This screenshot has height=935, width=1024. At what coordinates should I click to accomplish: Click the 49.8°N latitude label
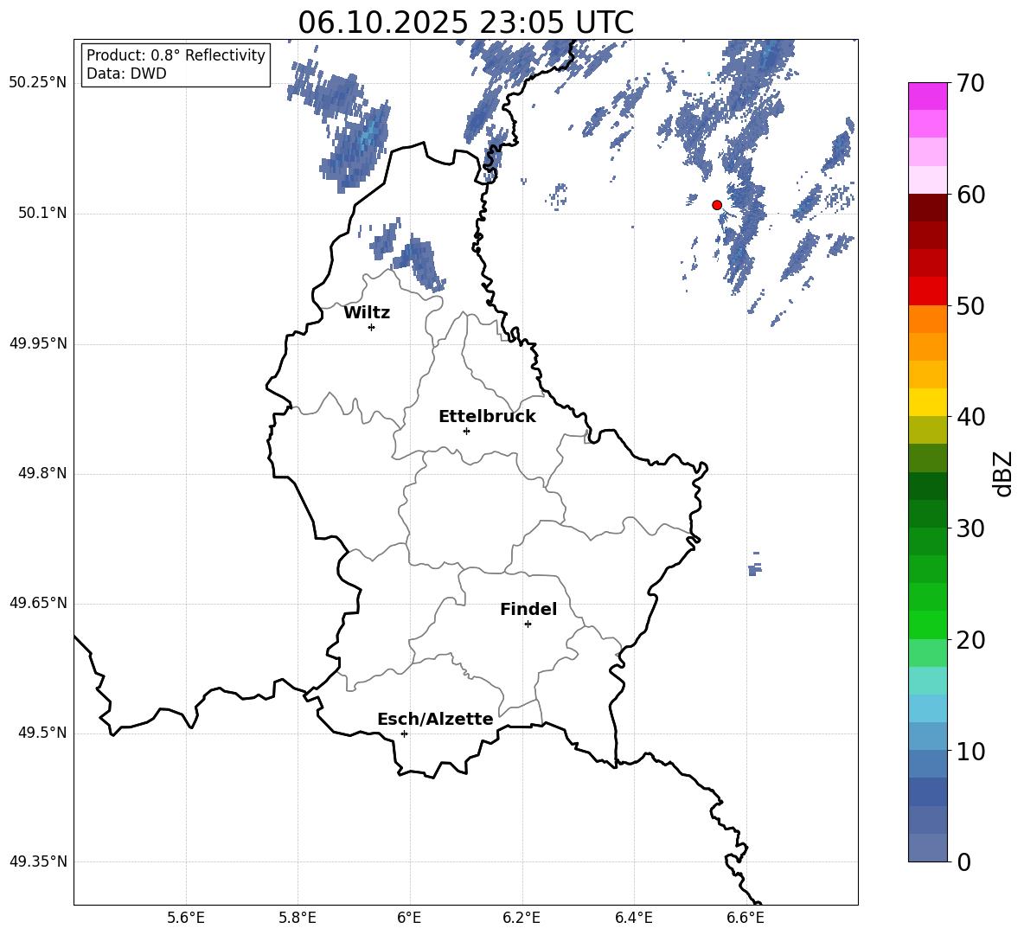42,473
